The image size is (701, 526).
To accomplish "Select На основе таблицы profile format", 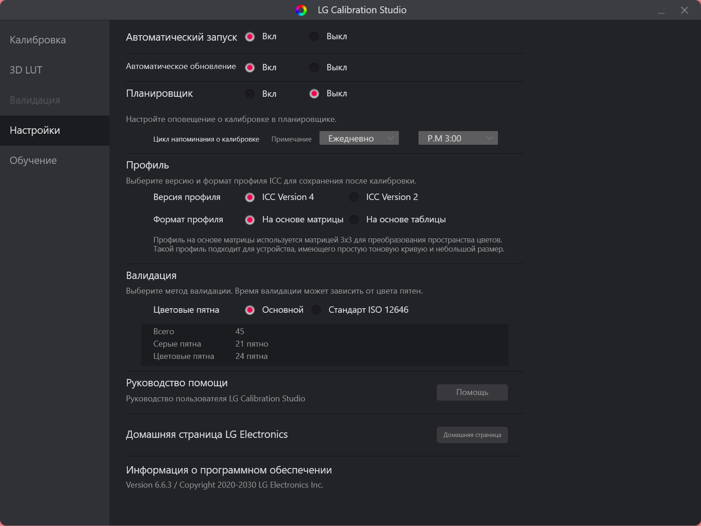I will [x=354, y=220].
